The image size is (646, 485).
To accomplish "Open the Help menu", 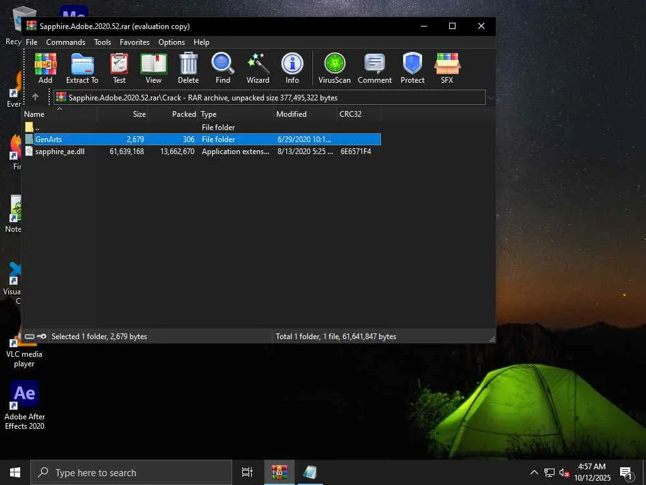I will (x=201, y=42).
